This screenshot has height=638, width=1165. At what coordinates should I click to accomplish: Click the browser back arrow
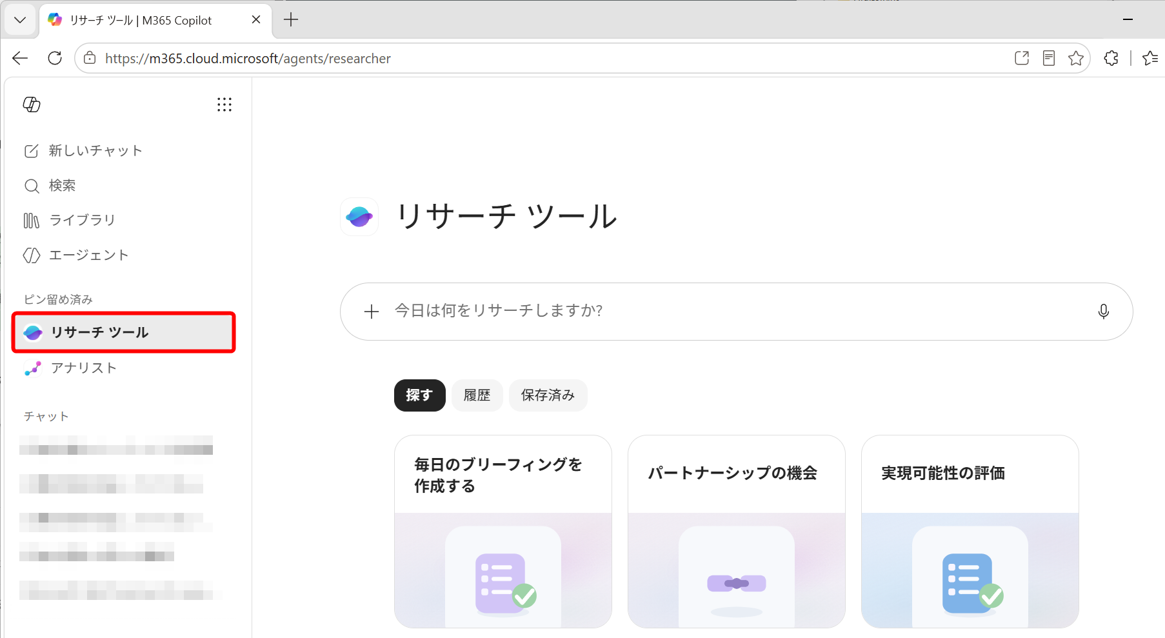(x=20, y=58)
